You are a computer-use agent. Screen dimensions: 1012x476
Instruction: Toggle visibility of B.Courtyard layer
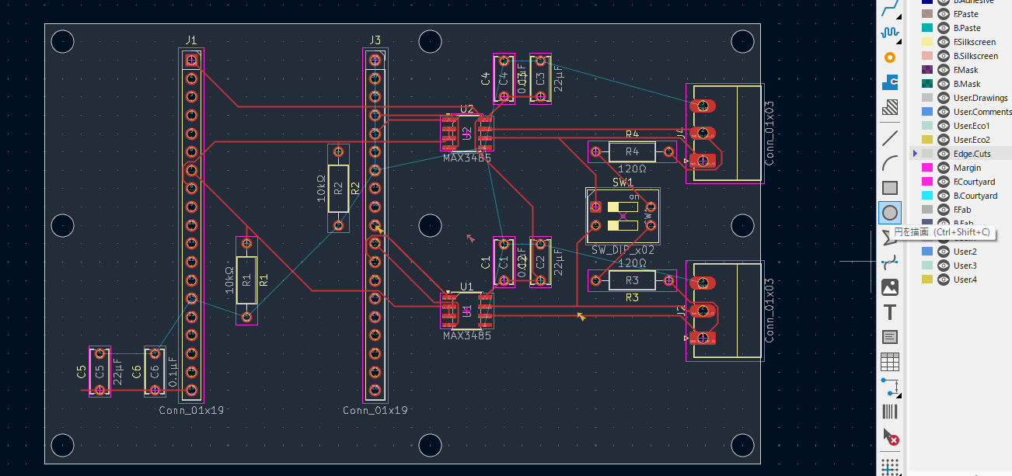point(944,196)
